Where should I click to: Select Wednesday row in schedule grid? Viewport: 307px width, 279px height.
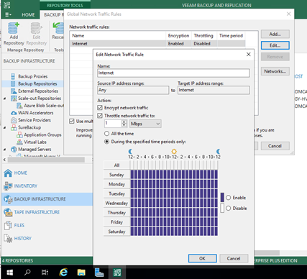(116, 203)
